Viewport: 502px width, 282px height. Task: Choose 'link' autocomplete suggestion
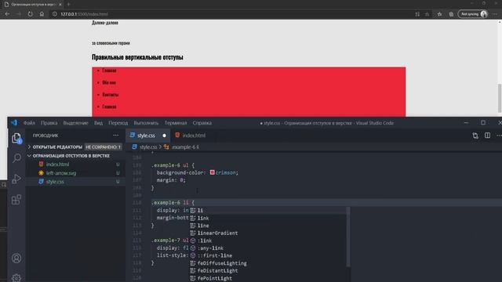pos(267,218)
